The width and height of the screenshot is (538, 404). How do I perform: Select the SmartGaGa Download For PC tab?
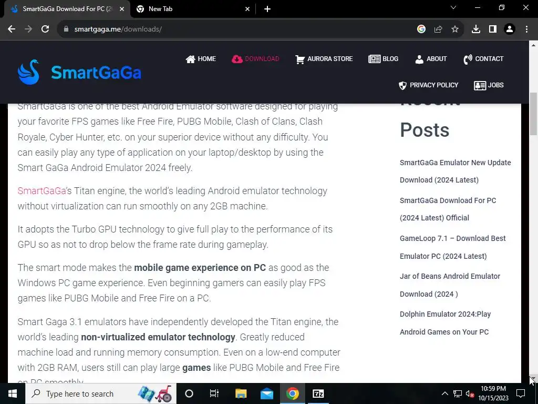(67, 9)
